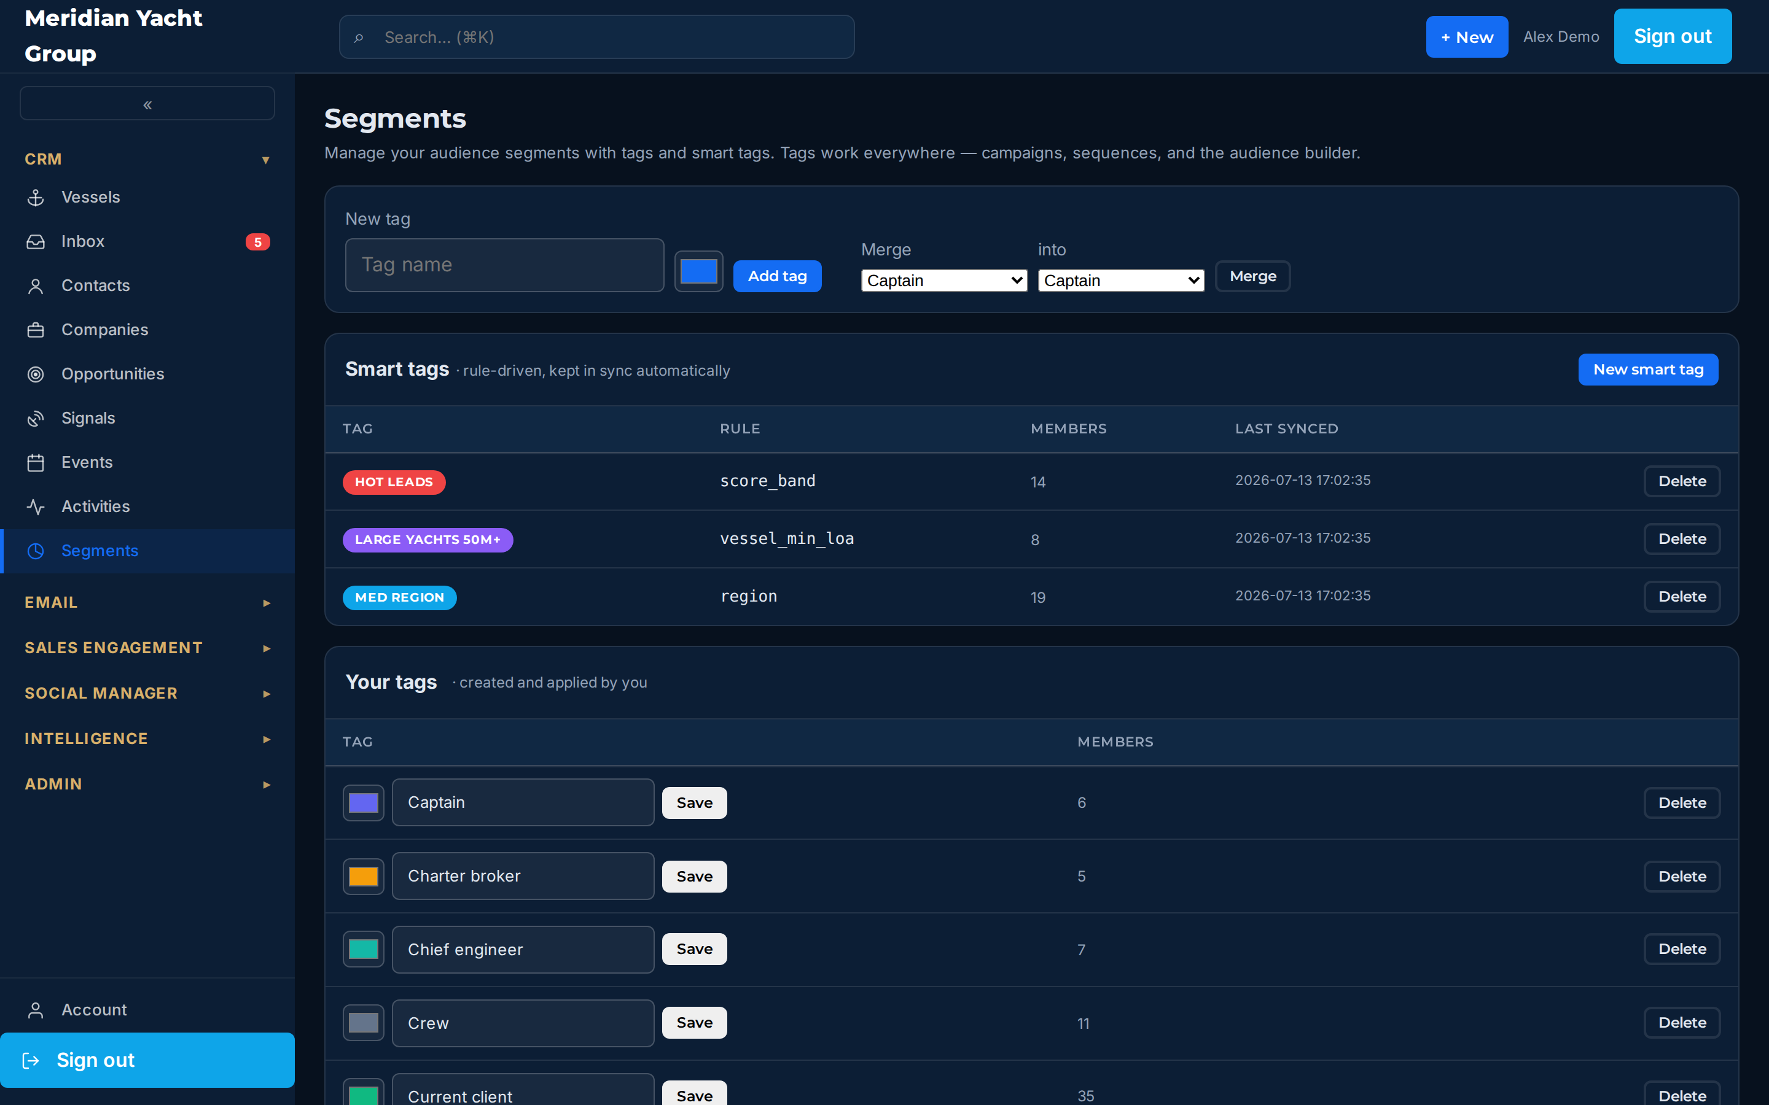Open Contacts in the sidebar

[147, 285]
